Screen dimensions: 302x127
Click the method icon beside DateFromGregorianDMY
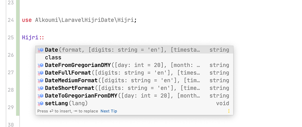pyautogui.click(x=40, y=65)
